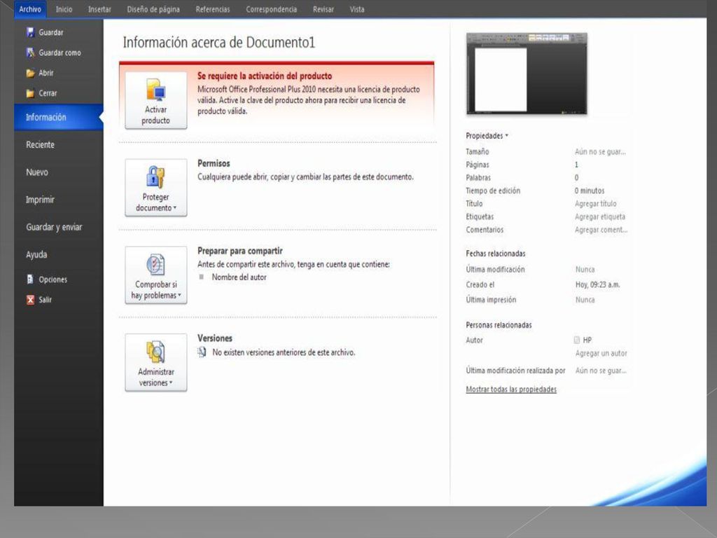Switch to the Inicio tab
The image size is (717, 538).
[64, 9]
